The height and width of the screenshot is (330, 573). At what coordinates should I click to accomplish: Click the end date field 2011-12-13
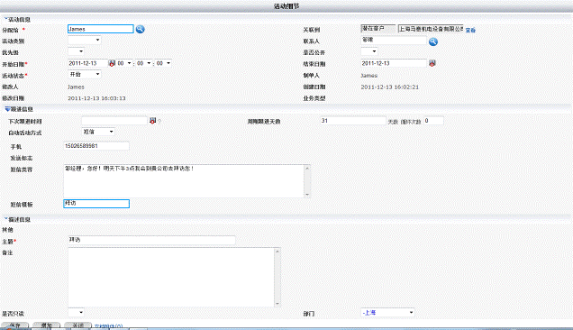click(394, 63)
